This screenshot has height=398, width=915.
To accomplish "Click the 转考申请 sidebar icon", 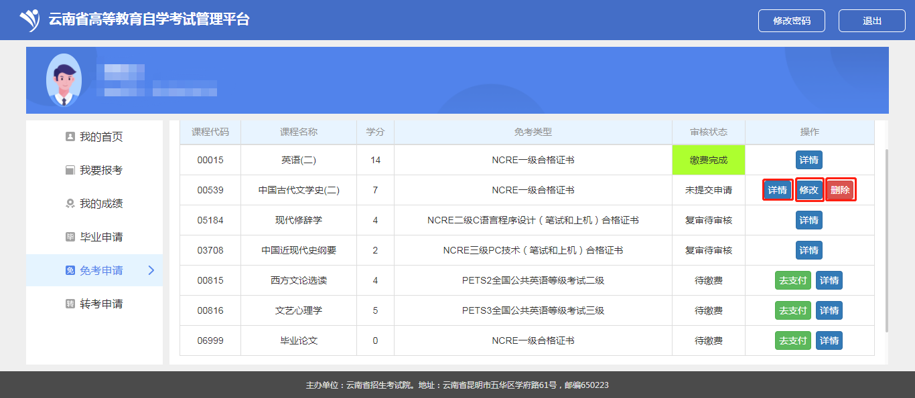I will coord(70,304).
